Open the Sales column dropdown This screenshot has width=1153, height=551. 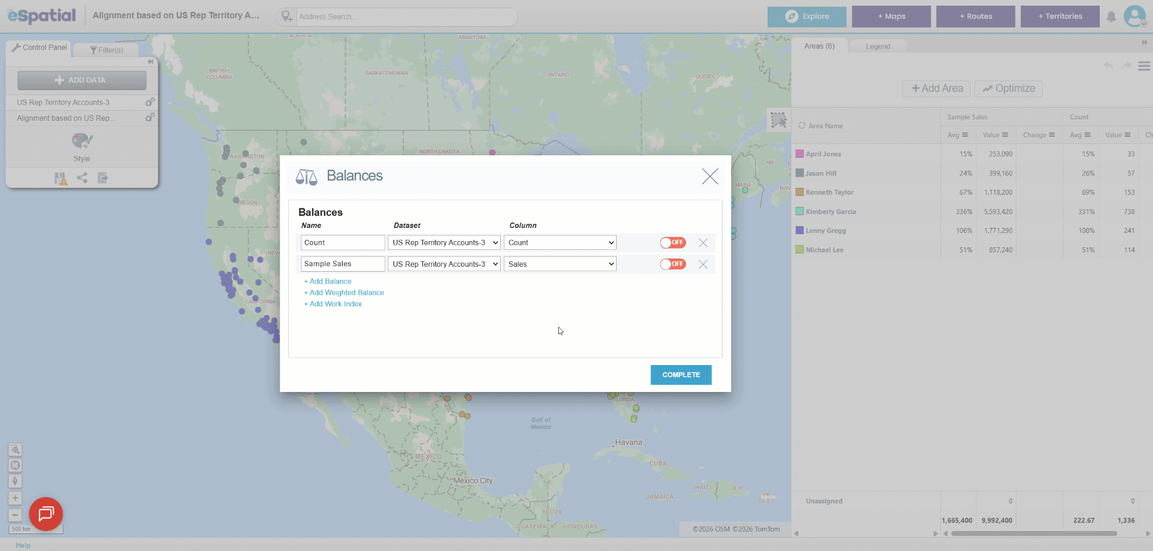click(x=560, y=264)
